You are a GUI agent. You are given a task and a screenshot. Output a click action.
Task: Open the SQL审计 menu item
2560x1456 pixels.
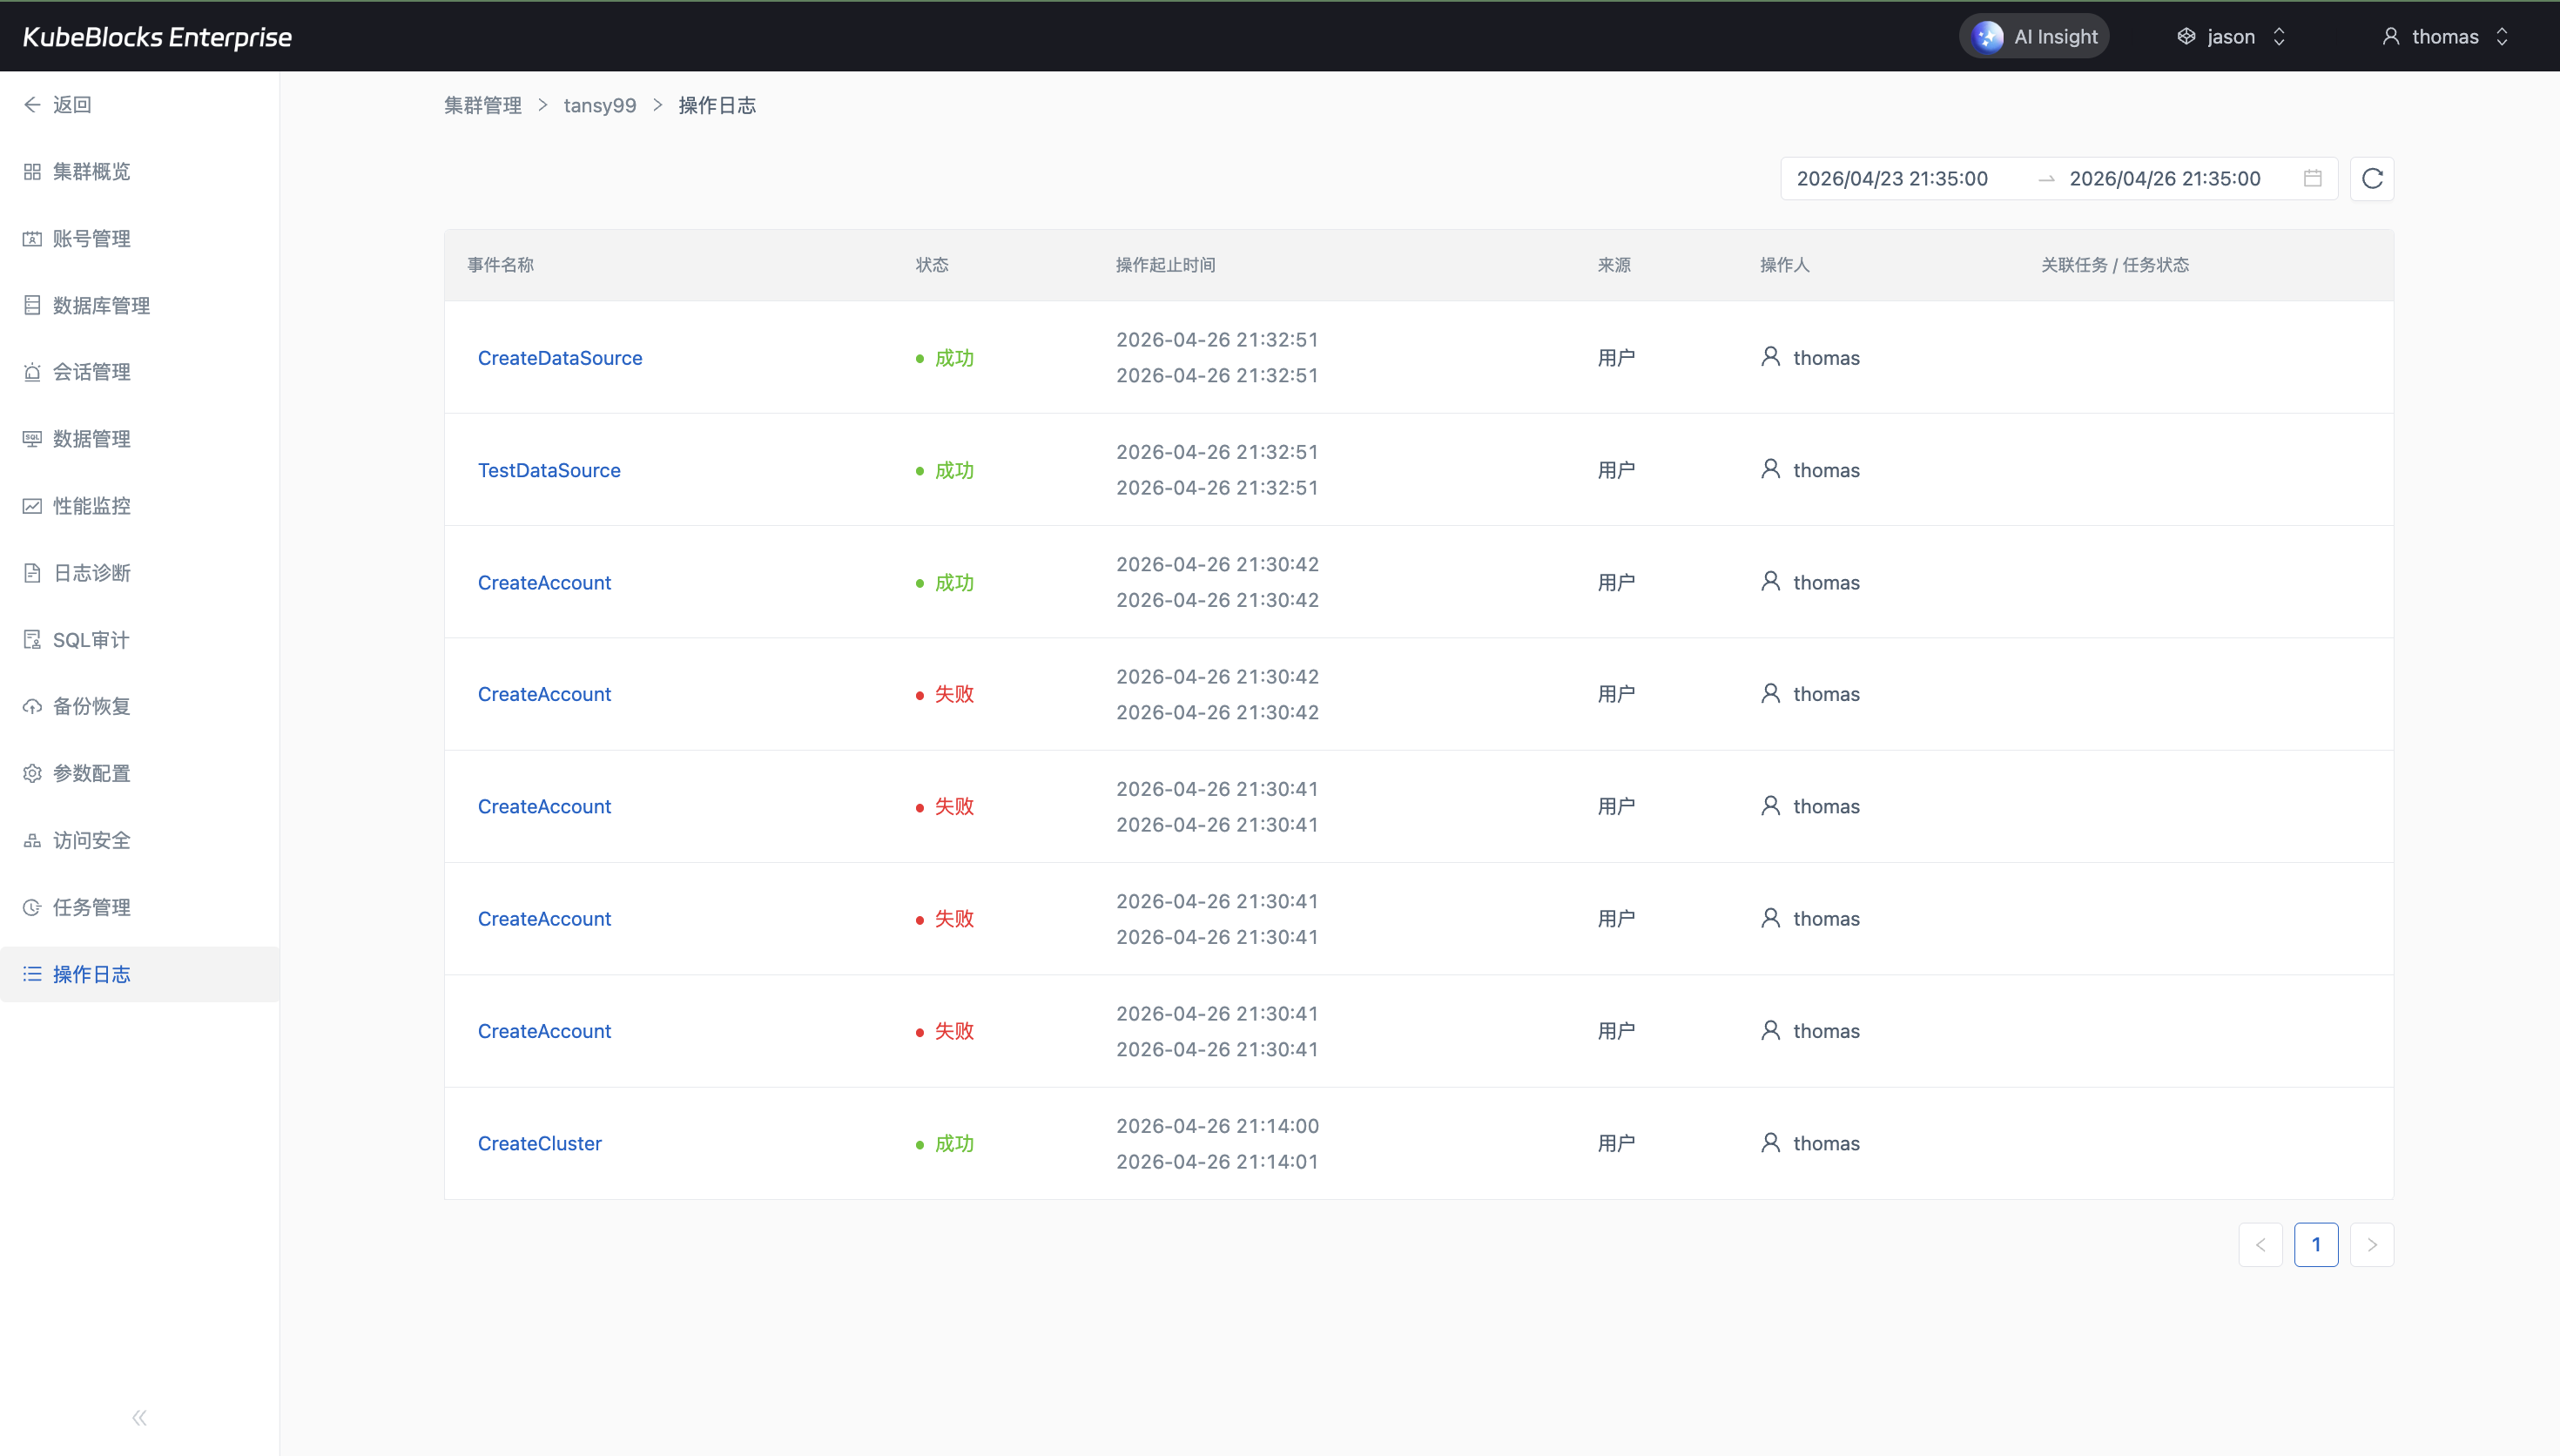coord(90,640)
